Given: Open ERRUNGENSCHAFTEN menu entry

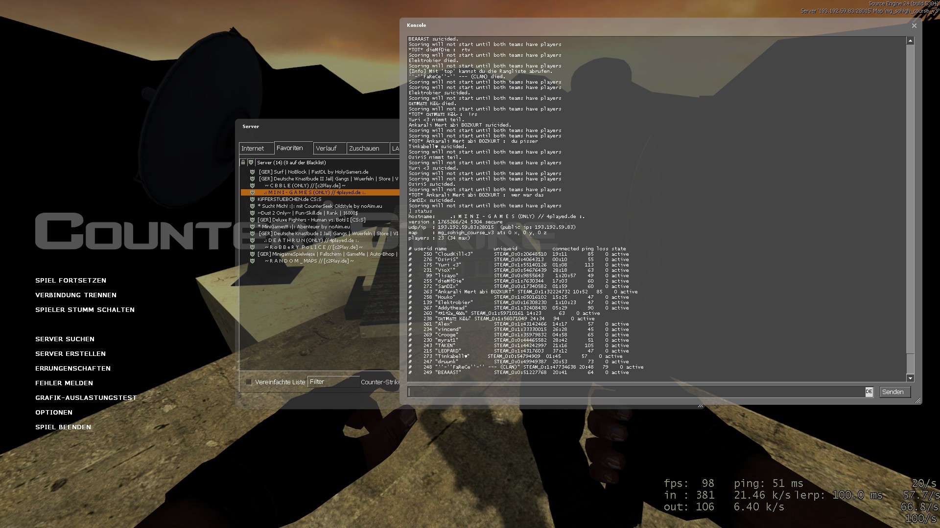Looking at the screenshot, I should click(73, 369).
